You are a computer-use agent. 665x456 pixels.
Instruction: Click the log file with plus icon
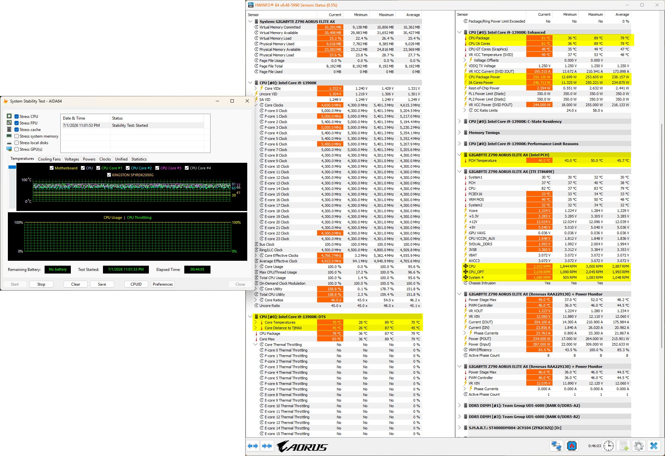624,446
